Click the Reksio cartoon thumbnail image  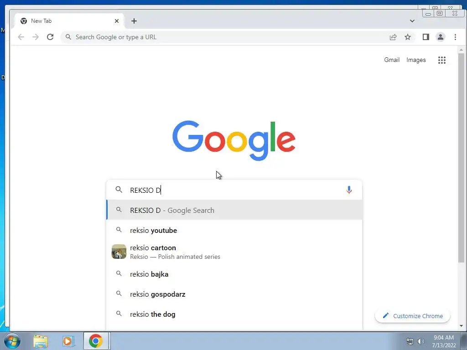(x=119, y=252)
